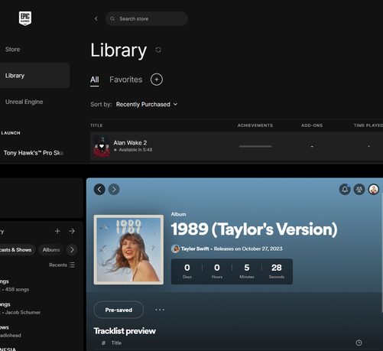Click the TIME PLAYED column header
The width and height of the screenshot is (383, 351).
[368, 125]
